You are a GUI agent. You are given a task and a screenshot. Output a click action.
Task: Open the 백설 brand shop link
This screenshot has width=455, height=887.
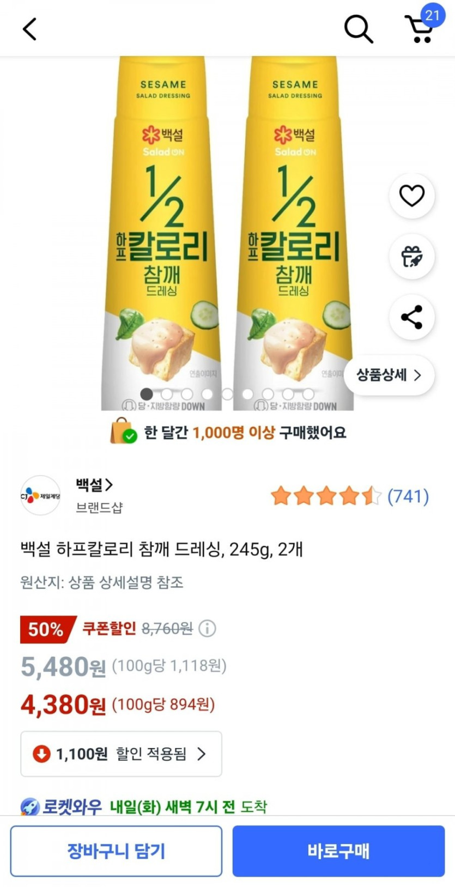[x=94, y=484]
